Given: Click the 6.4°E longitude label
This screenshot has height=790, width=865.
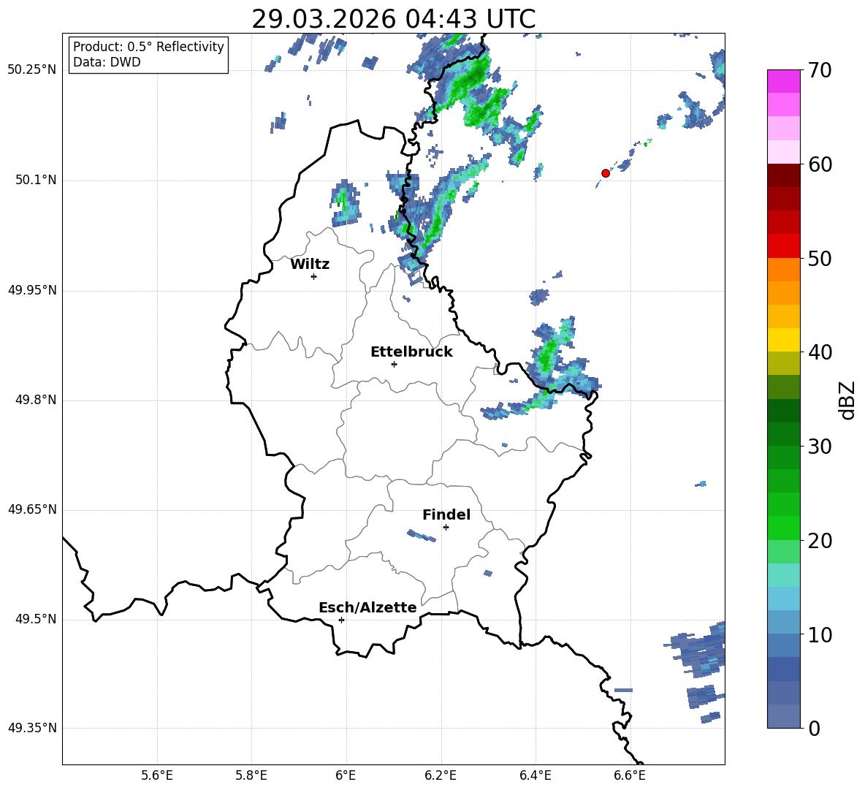Looking at the screenshot, I should (x=535, y=776).
